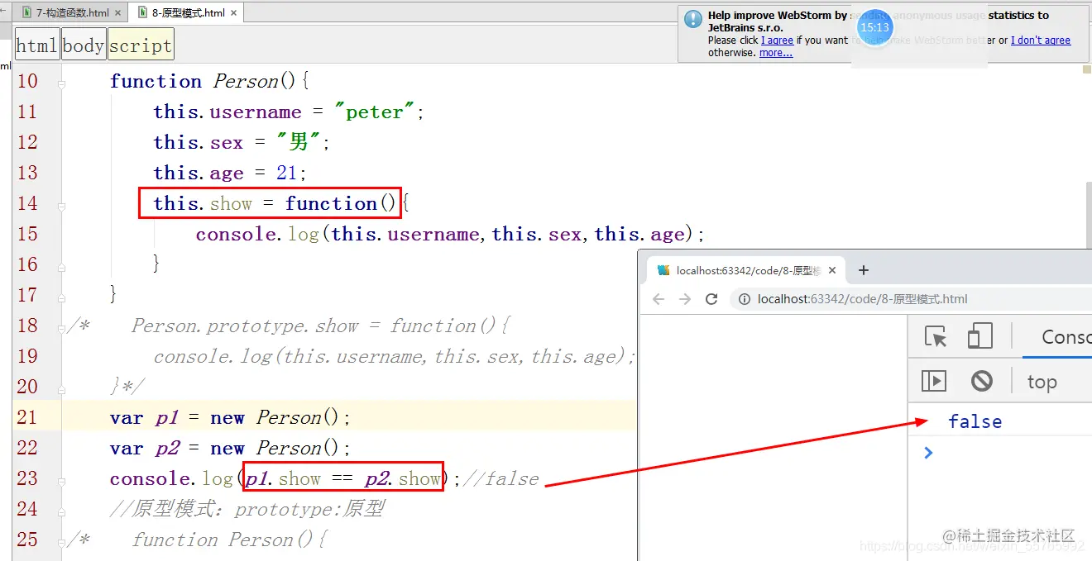This screenshot has width=1092, height=561.
Task: Activate the DevTools inspect element picker
Action: [936, 336]
